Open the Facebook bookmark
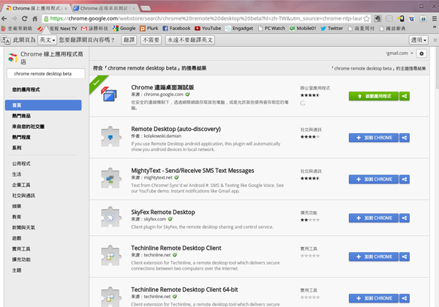Screen dimensions: 439x307 (176, 29)
